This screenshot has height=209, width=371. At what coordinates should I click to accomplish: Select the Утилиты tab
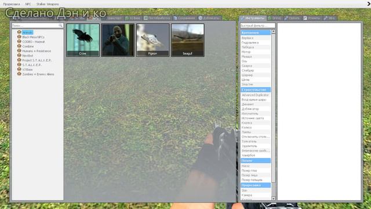click(312, 18)
